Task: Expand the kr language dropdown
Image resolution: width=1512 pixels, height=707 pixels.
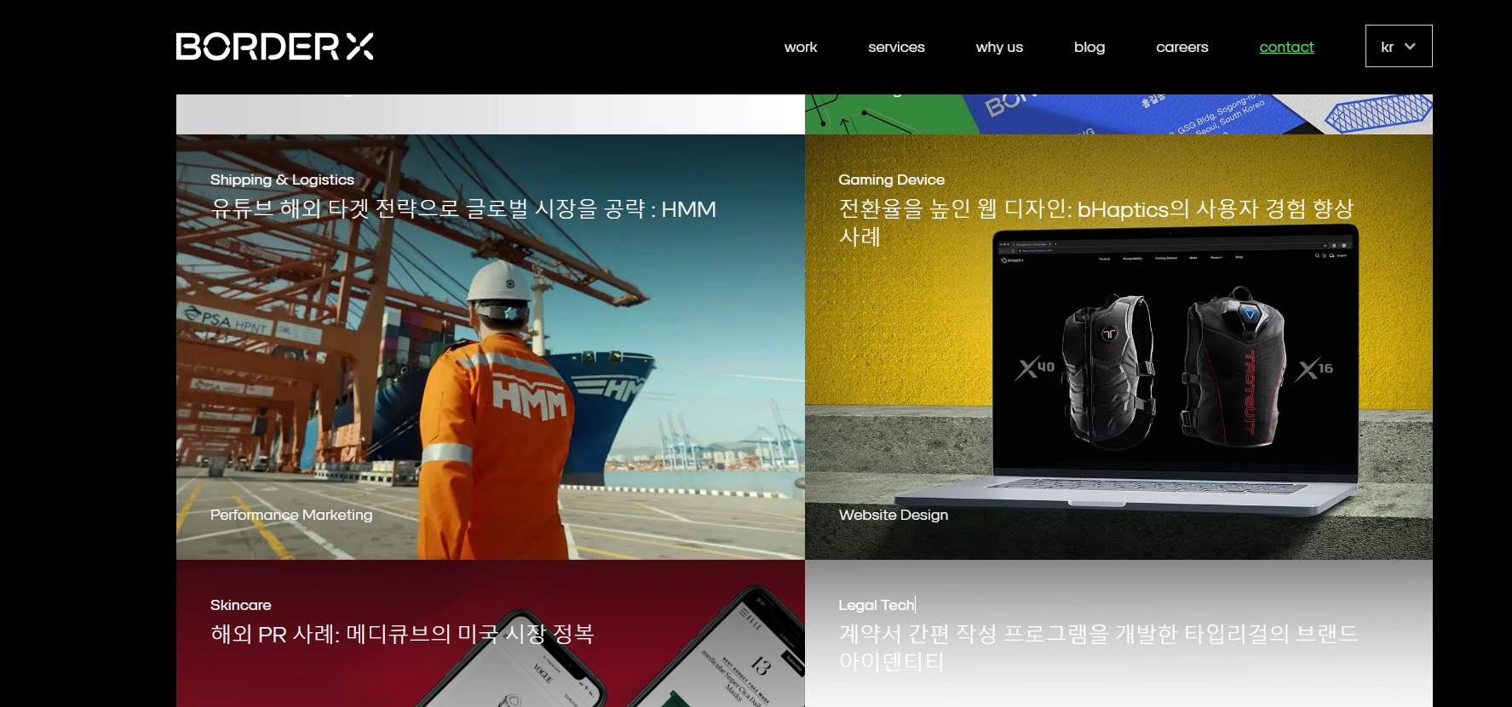Action: [x=1399, y=46]
